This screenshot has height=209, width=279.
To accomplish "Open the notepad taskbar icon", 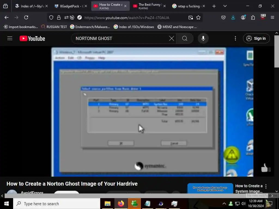I will pos(147,204).
